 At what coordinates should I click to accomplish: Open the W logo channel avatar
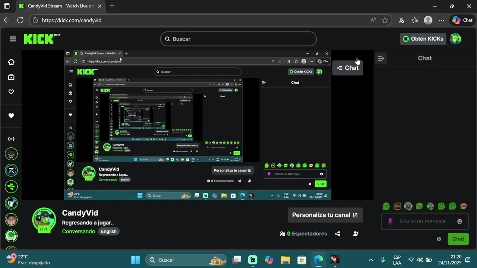pyautogui.click(x=11, y=203)
